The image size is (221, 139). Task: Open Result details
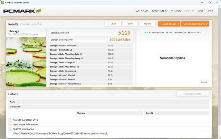pos(169,24)
